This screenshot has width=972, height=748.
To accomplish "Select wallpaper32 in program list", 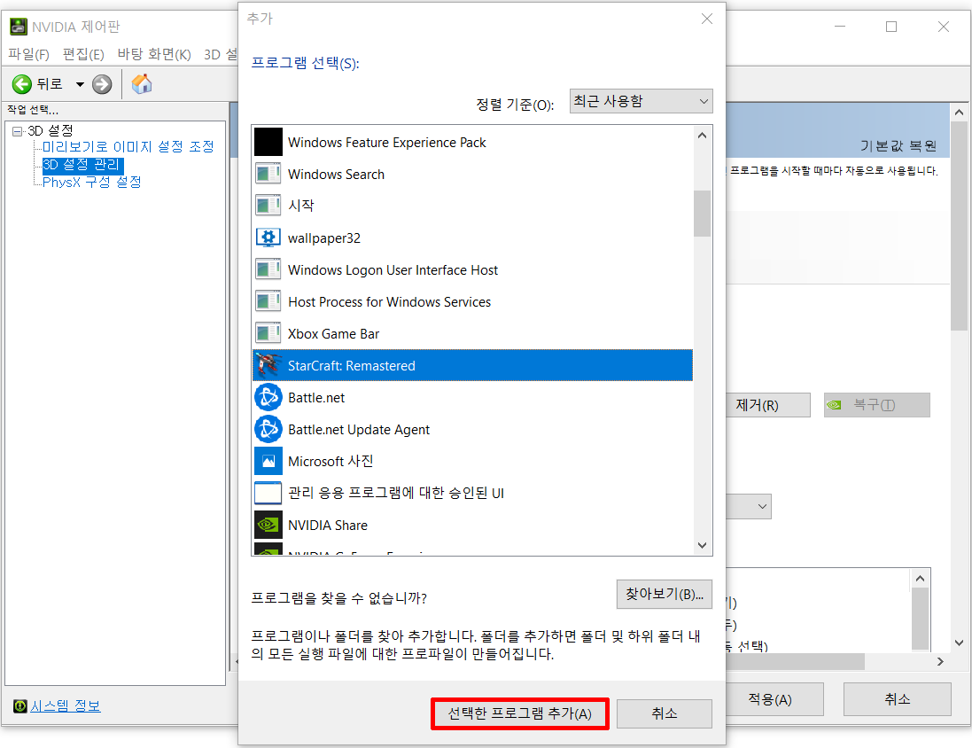I will click(472, 238).
